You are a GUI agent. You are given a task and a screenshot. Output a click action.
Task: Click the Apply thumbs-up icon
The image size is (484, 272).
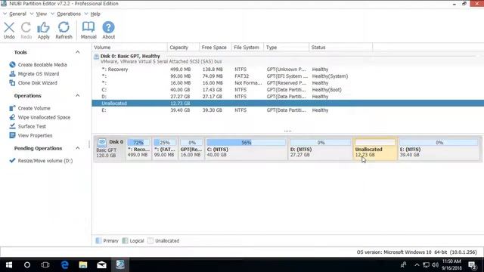44,27
